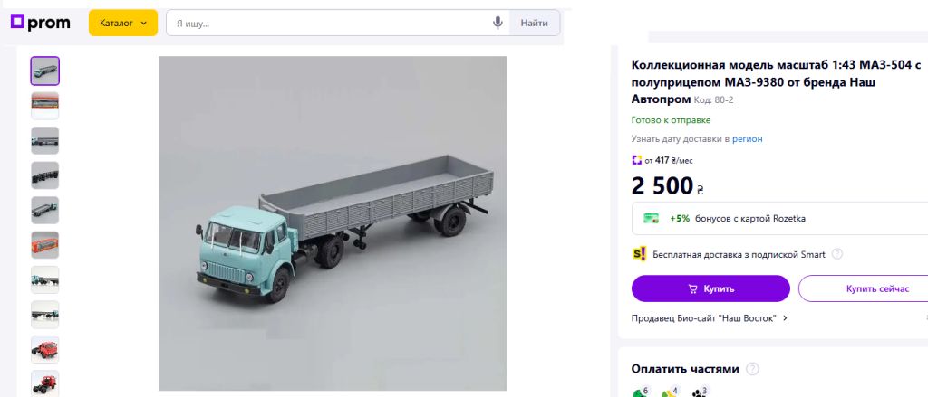Select the first selected truck thumbnail
The height and width of the screenshot is (397, 928).
pos(45,71)
